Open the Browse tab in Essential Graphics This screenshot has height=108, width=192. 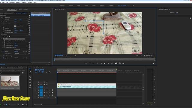[x=172, y=13]
